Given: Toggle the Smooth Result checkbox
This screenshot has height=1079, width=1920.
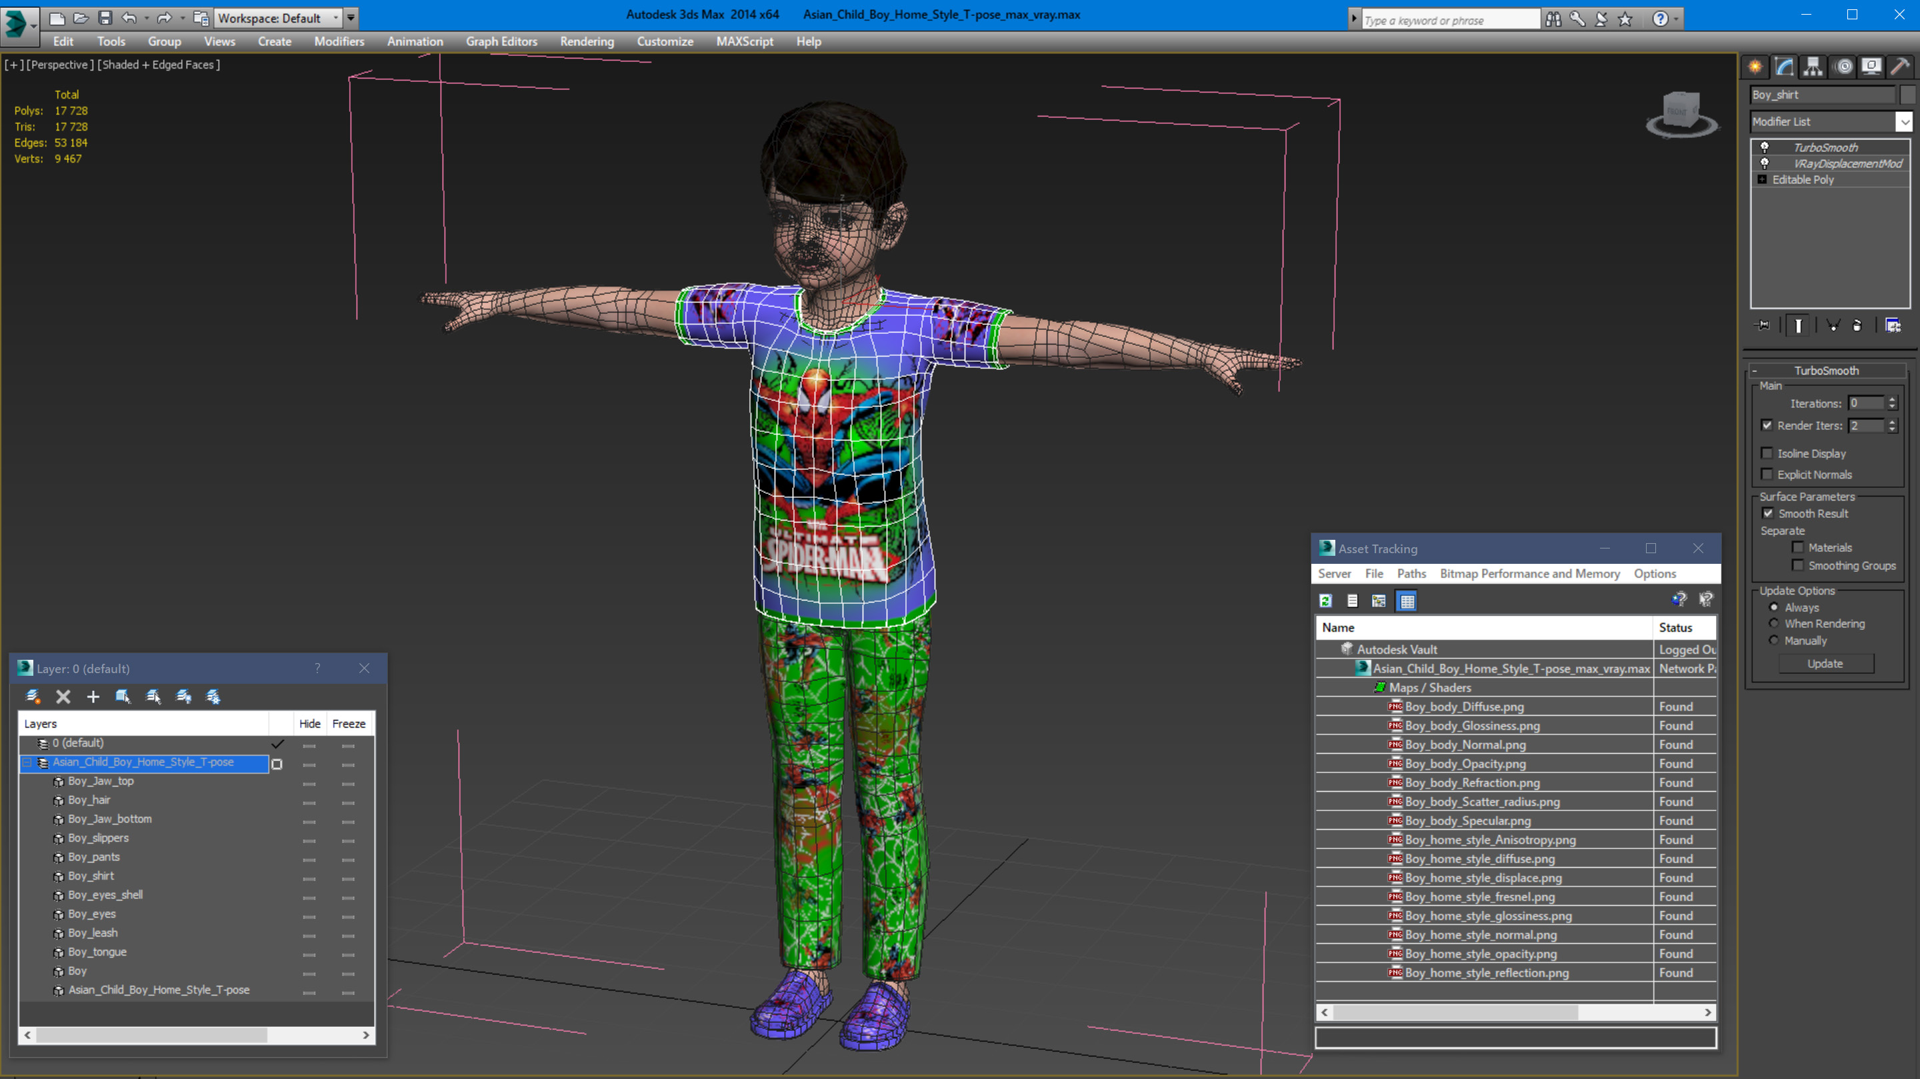Looking at the screenshot, I should 1768,513.
